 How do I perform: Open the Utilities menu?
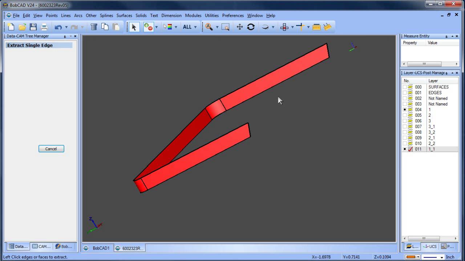(212, 16)
